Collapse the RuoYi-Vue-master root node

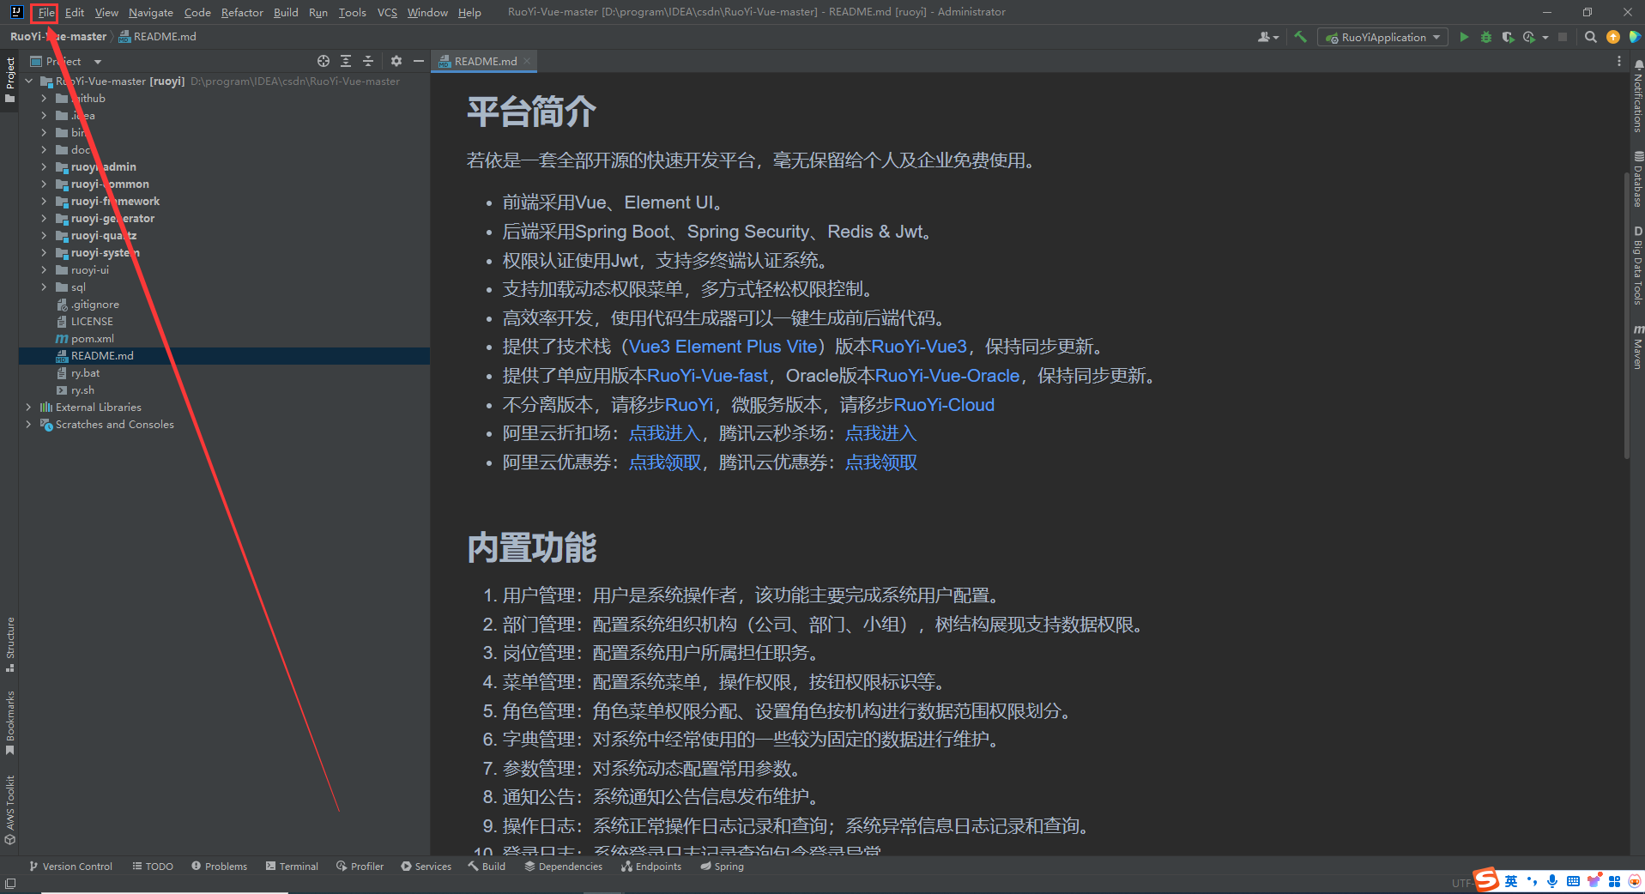pos(29,81)
